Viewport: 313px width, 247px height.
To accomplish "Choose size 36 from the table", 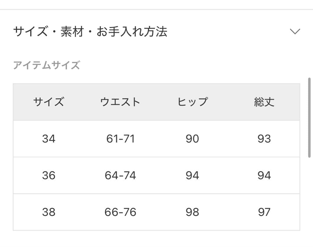I will 49,175.
